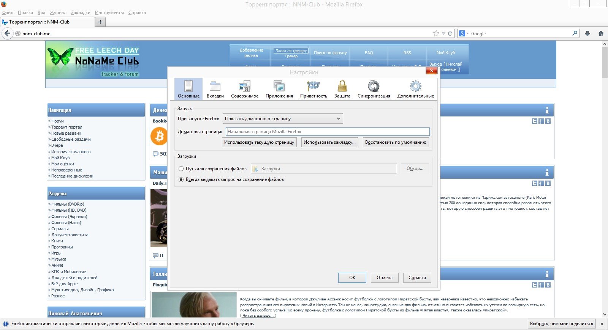Open Музыка section link
This screenshot has width=608, height=330.
(x=59, y=259)
